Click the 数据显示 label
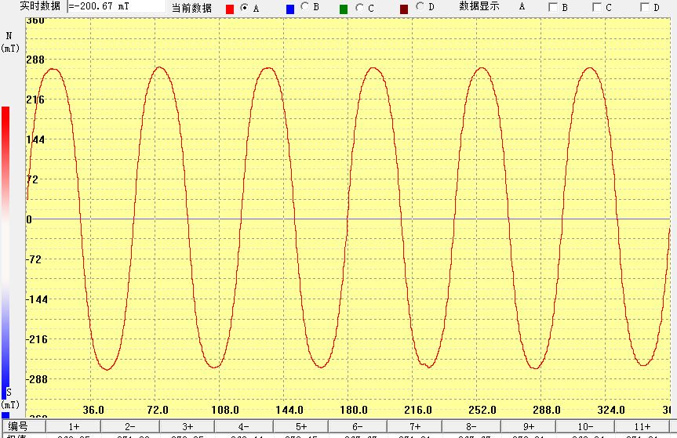The height and width of the screenshot is (438, 677). (479, 6)
